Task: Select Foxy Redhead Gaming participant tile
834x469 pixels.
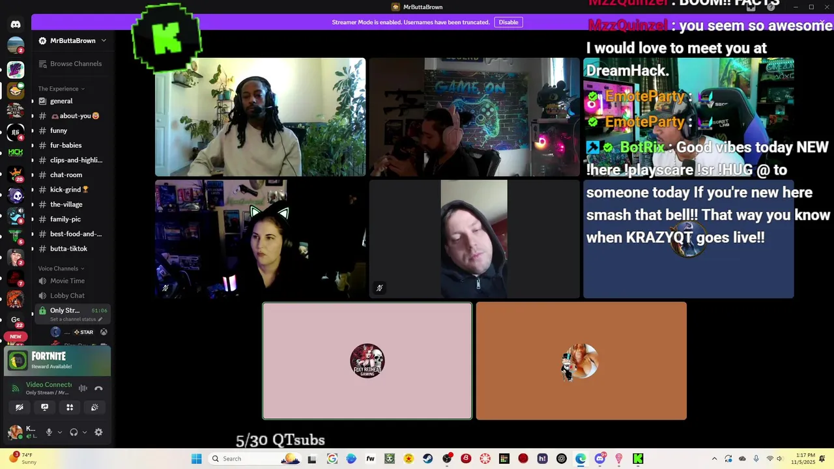Action: [367, 361]
